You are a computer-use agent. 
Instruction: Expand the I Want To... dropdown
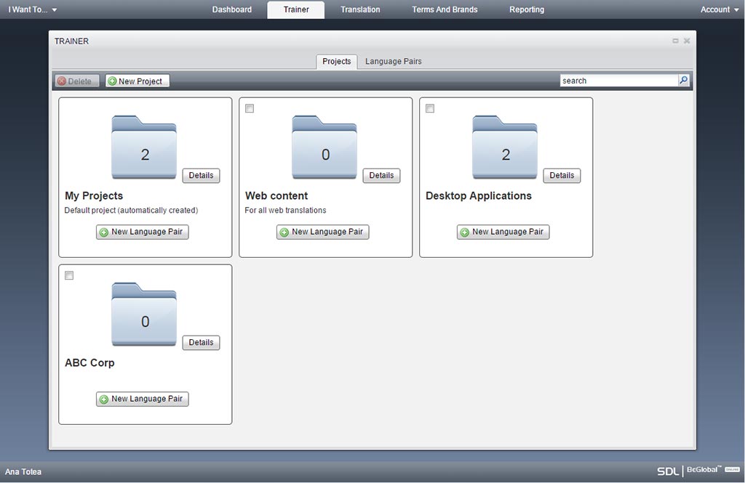tap(33, 9)
